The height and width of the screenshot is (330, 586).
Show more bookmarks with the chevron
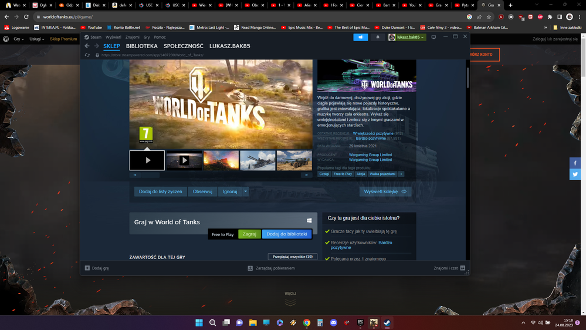[546, 28]
